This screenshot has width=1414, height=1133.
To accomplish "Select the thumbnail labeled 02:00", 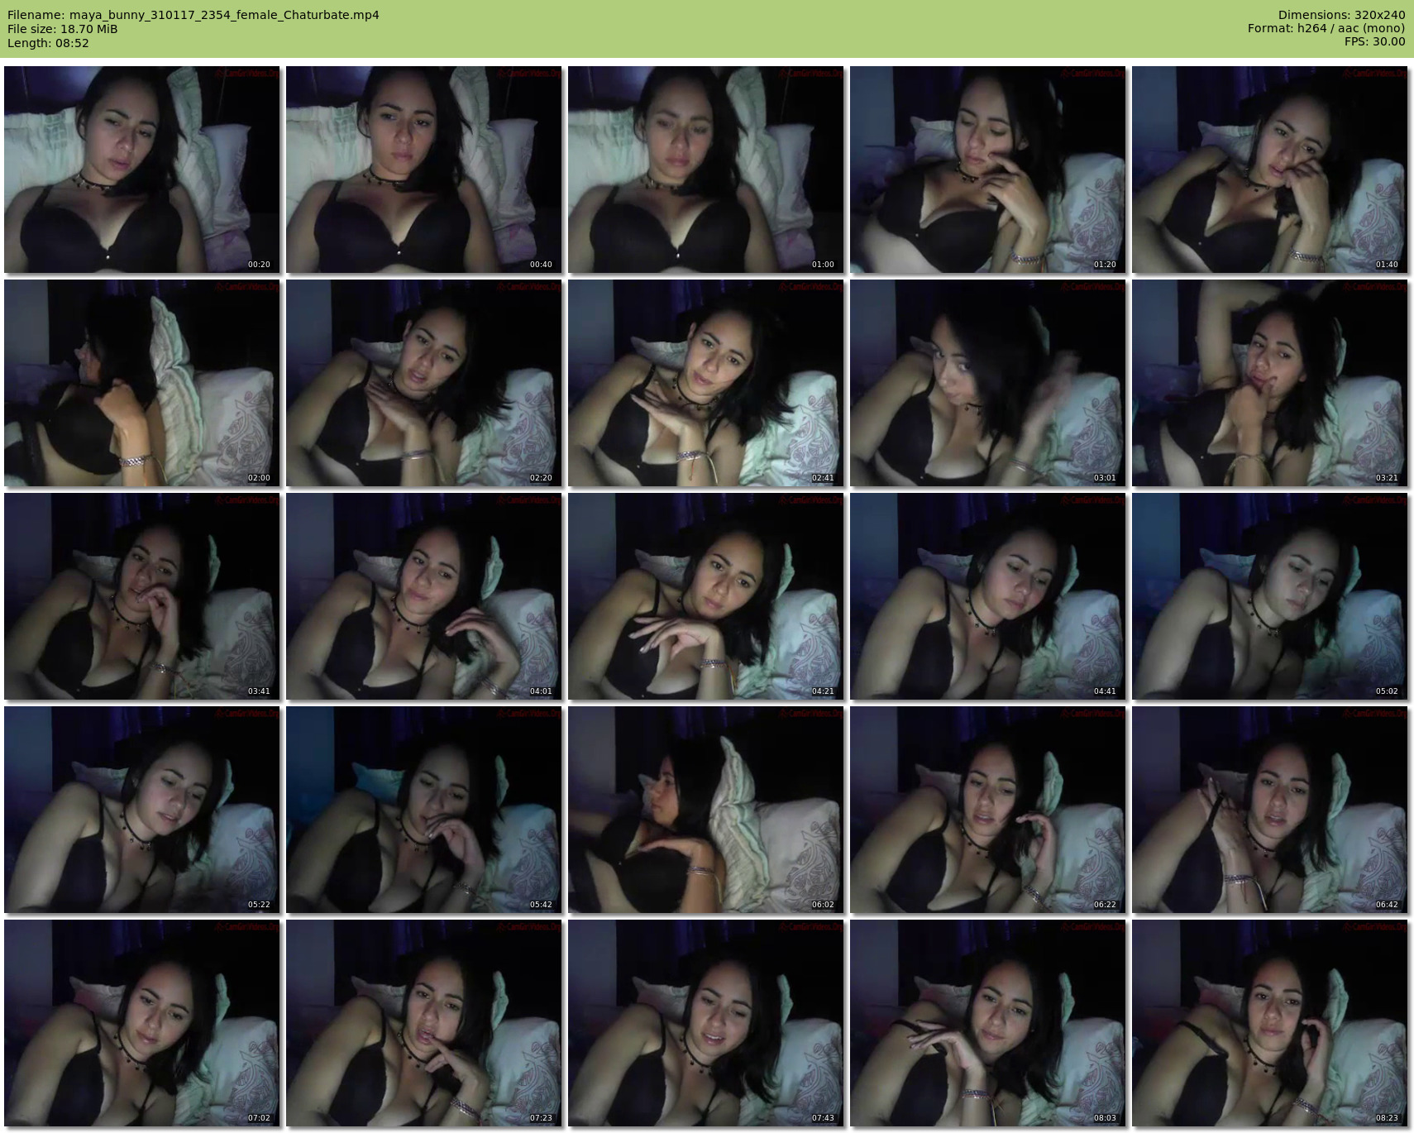I will coord(142,383).
